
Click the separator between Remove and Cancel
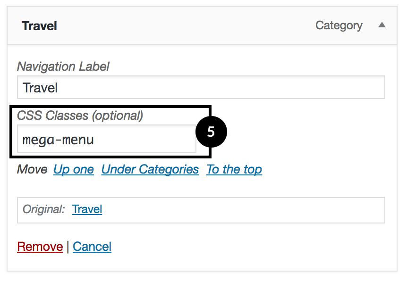click(x=68, y=247)
